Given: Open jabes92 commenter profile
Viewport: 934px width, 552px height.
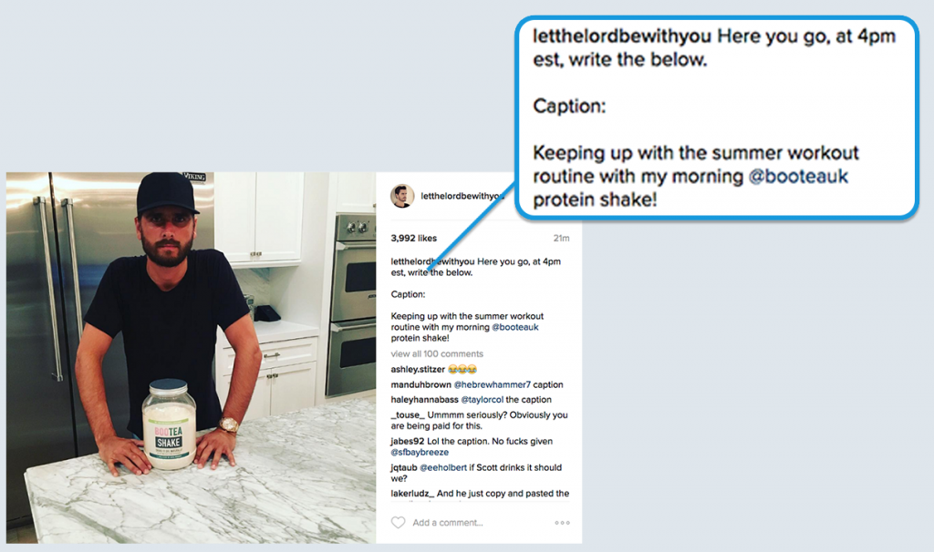Looking at the screenshot, I should pyautogui.click(x=408, y=442).
